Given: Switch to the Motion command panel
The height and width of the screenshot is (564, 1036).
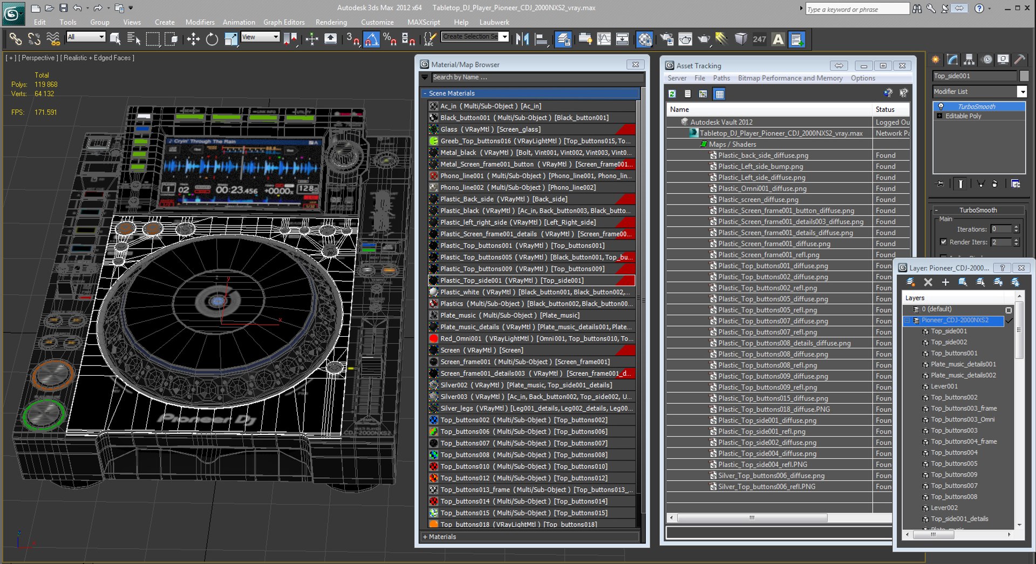Looking at the screenshot, I should (x=987, y=59).
